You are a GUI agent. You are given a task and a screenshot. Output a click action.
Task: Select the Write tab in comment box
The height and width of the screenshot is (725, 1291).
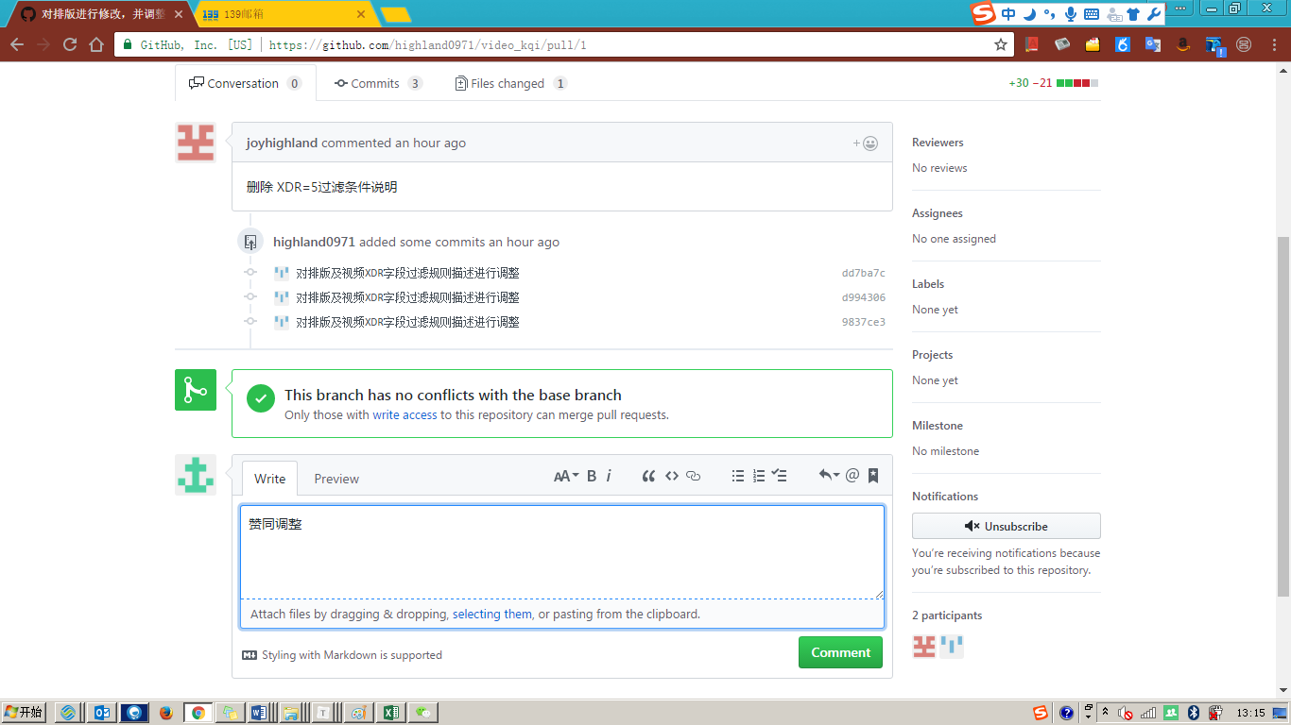[269, 479]
